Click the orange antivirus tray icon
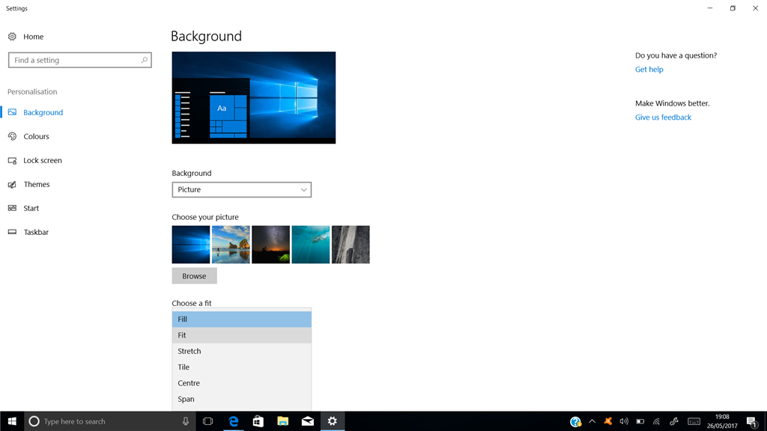This screenshot has height=431, width=767. coord(608,421)
